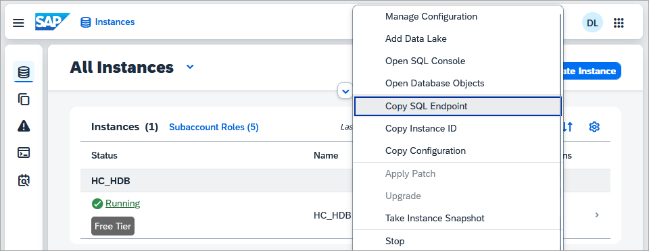Open the copy/templates sidebar icon
The width and height of the screenshot is (649, 251).
[x=24, y=99]
